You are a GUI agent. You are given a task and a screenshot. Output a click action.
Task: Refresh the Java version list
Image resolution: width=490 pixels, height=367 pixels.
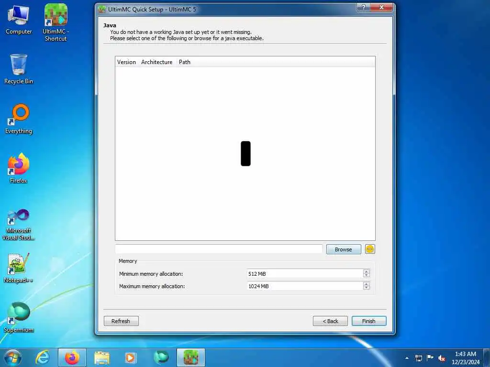[121, 321]
